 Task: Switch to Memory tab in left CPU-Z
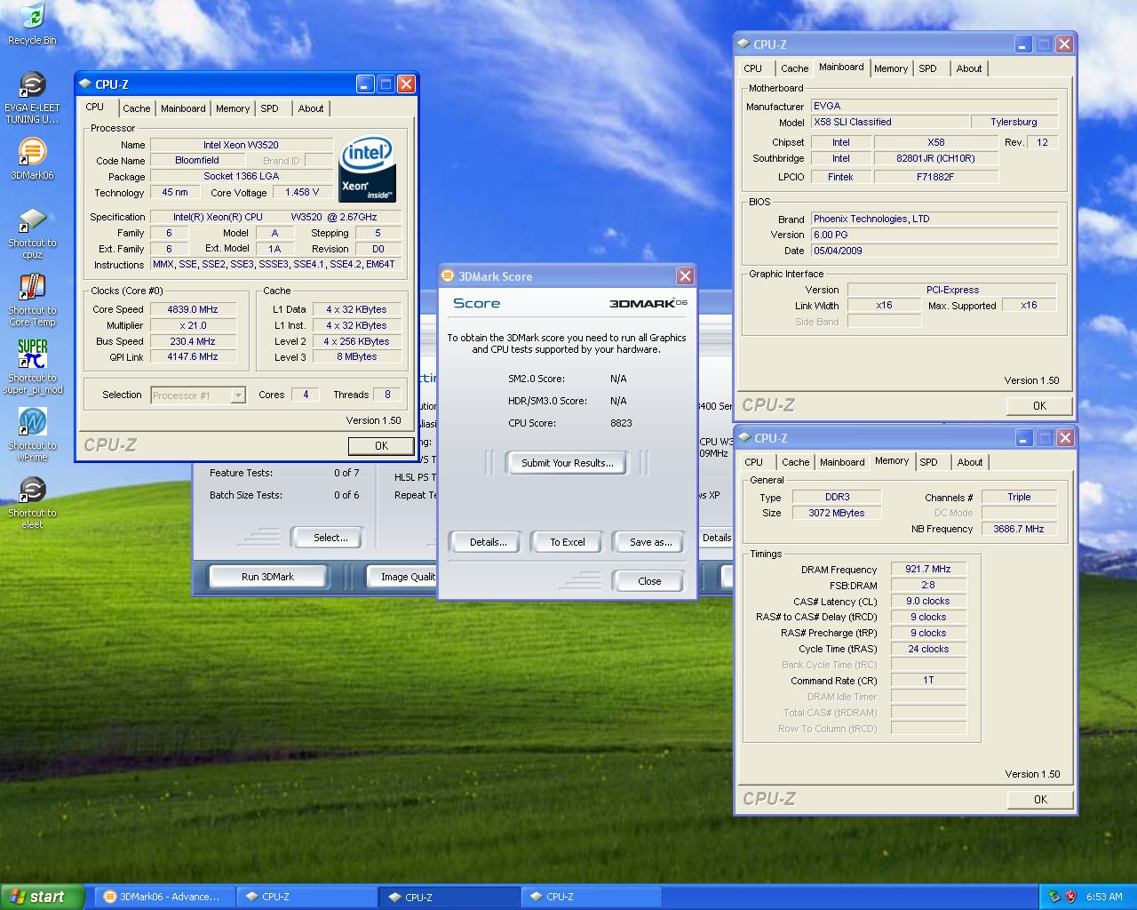[x=233, y=108]
